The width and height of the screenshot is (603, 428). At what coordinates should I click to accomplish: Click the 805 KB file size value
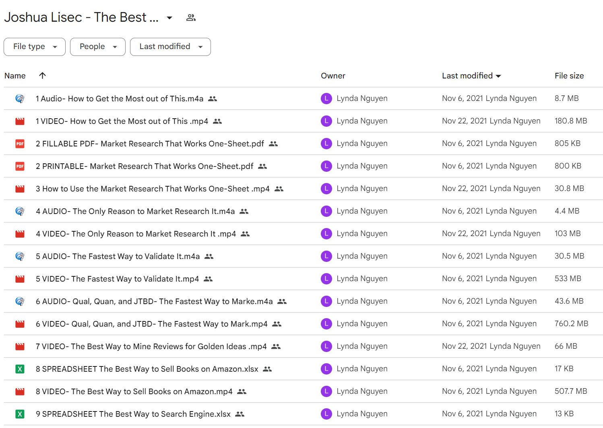tap(568, 143)
